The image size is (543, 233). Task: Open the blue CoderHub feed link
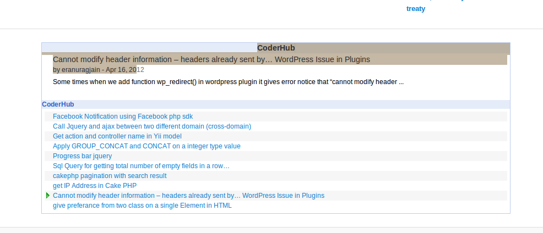(x=58, y=104)
